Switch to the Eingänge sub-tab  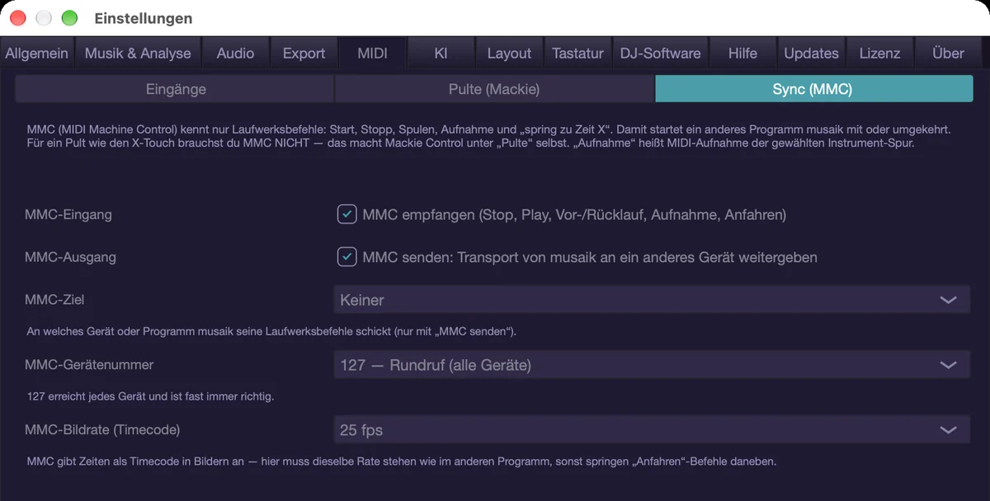175,89
